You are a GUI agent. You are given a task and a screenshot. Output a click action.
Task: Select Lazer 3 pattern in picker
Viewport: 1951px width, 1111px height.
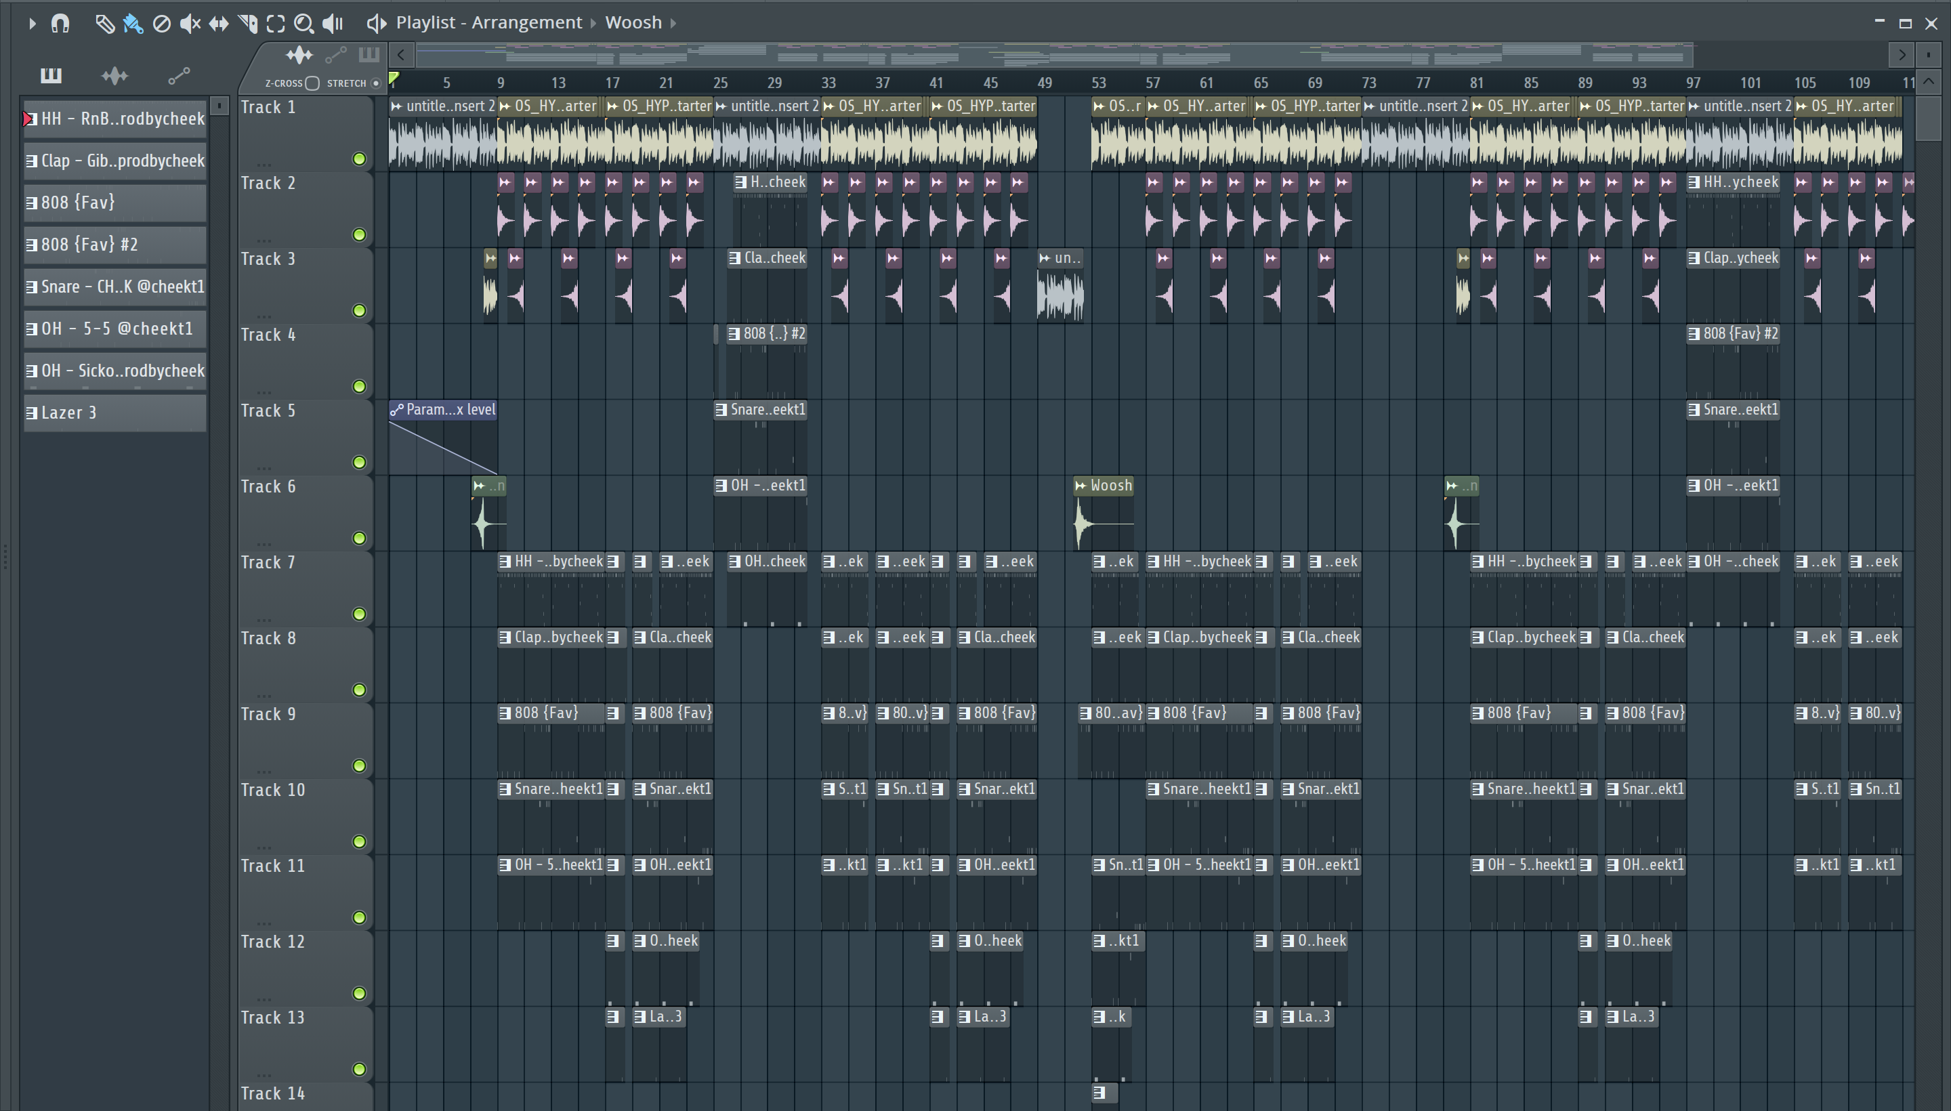115,413
